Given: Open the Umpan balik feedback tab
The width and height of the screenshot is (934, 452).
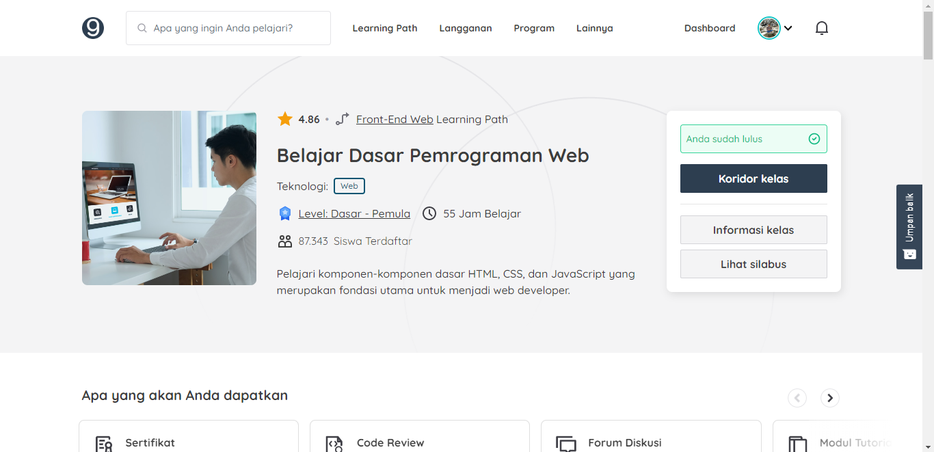Looking at the screenshot, I should pyautogui.click(x=909, y=226).
